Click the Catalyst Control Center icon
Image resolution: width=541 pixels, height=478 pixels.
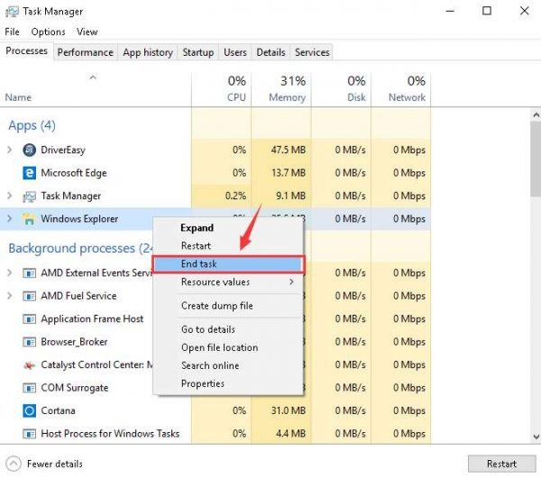[x=30, y=365]
